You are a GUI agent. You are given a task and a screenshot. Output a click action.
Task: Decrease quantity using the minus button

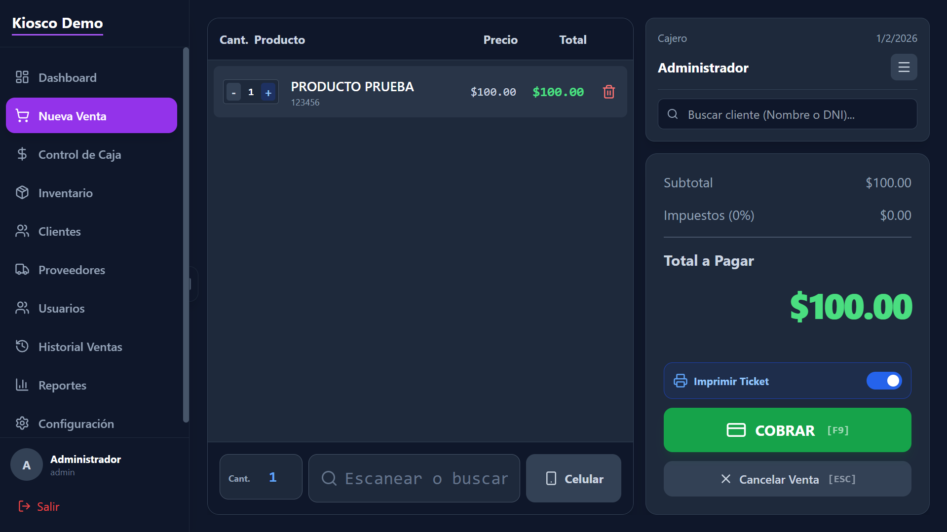coord(233,92)
